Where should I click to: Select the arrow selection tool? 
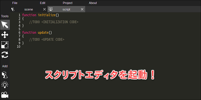pos(5,25)
